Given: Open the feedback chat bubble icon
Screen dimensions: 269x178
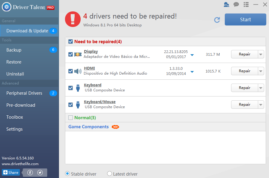Looking at the screenshot, I should pos(236,4).
